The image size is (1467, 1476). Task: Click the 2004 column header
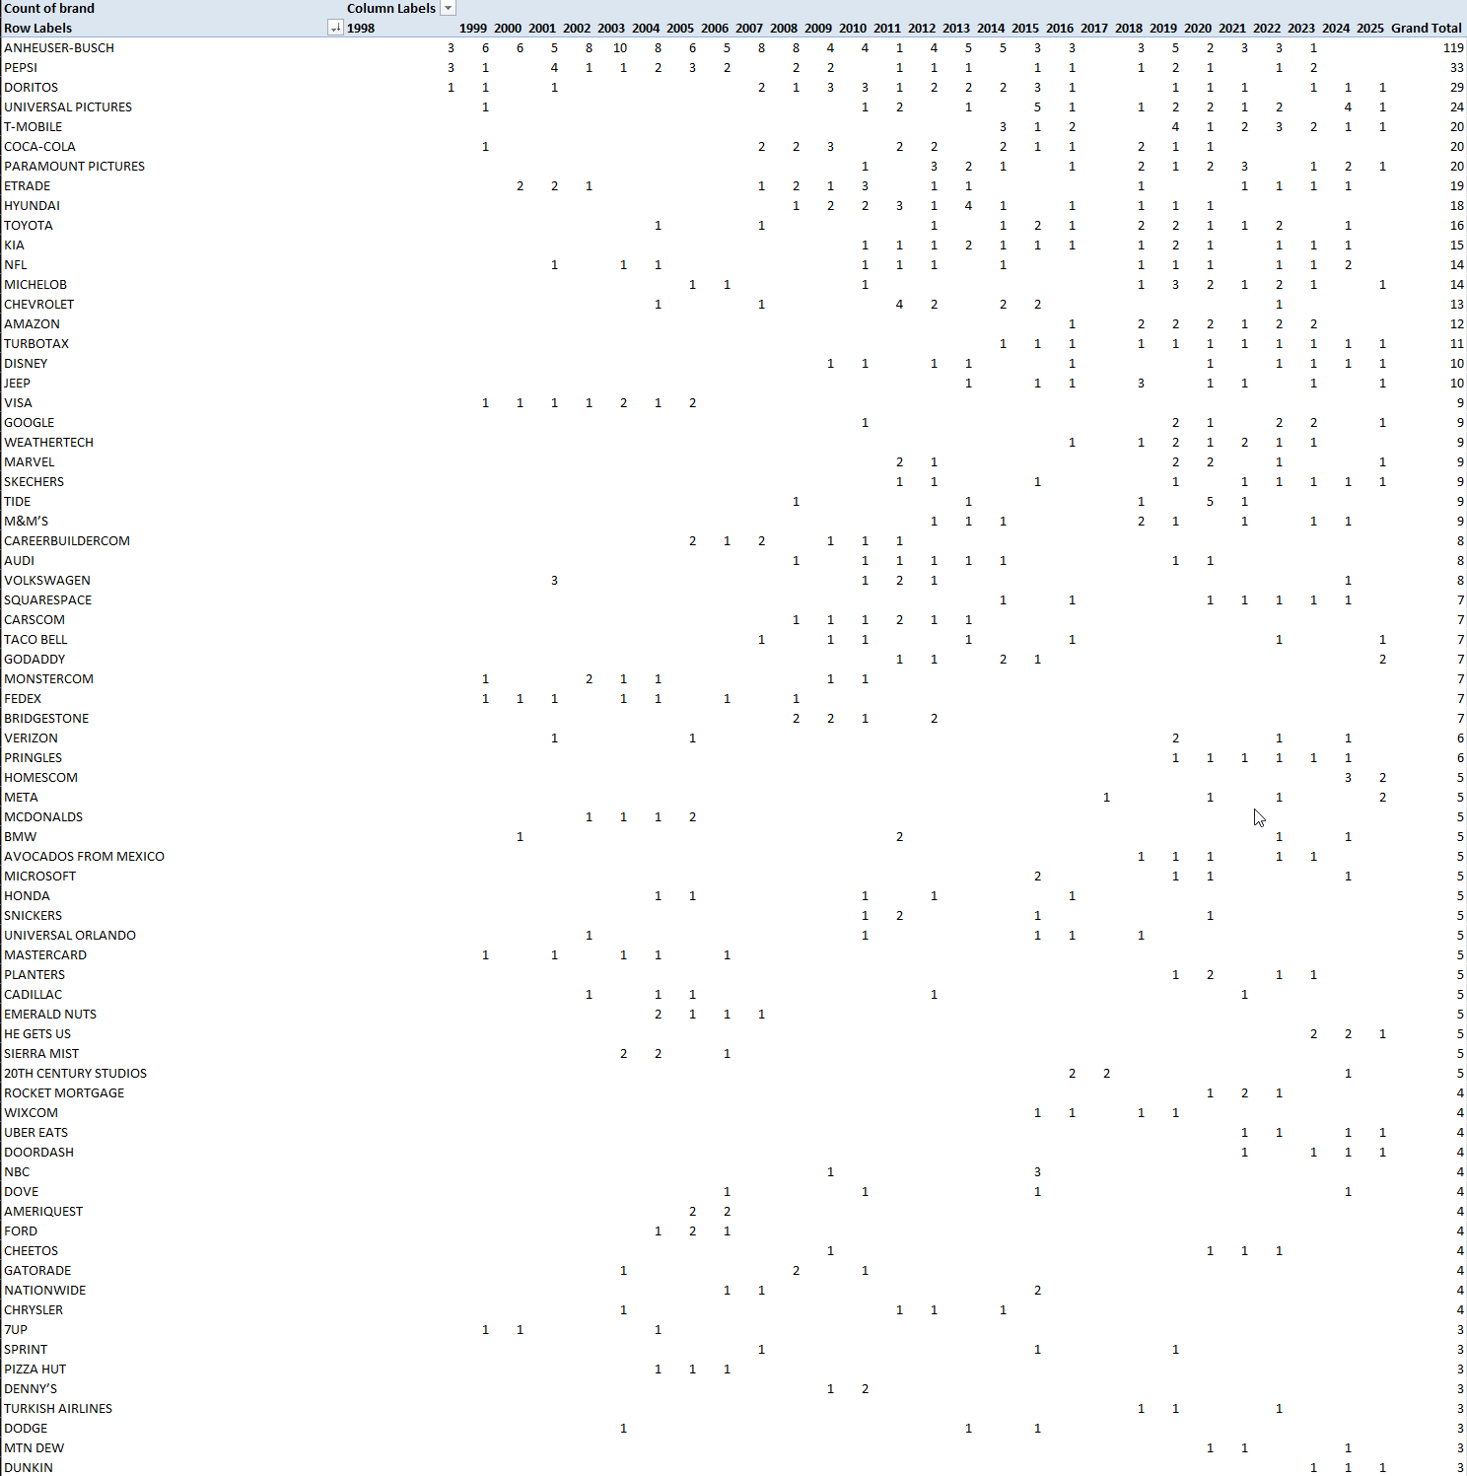coord(646,28)
